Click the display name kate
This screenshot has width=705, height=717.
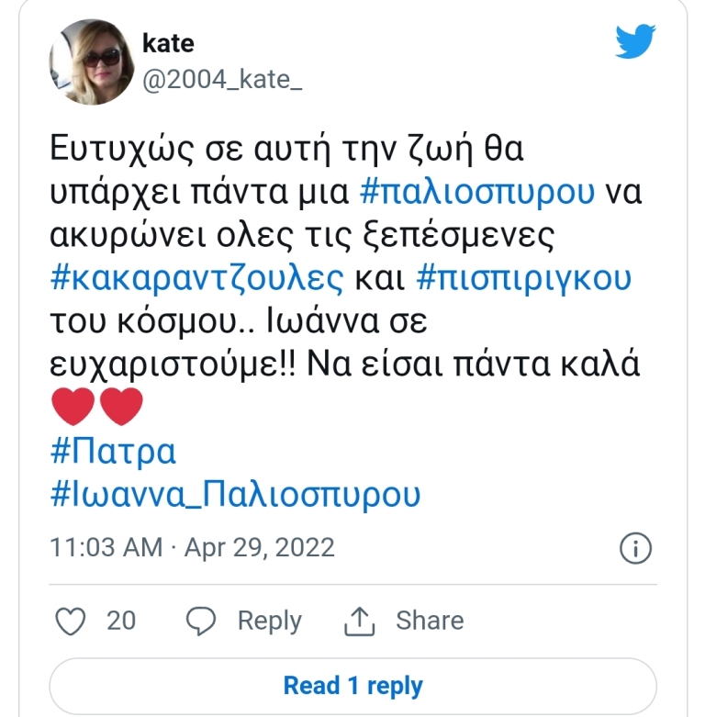coord(168,43)
